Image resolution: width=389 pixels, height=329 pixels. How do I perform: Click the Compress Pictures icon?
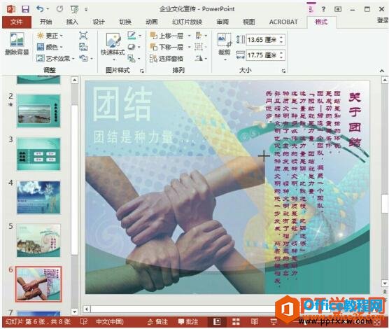coord(83,36)
